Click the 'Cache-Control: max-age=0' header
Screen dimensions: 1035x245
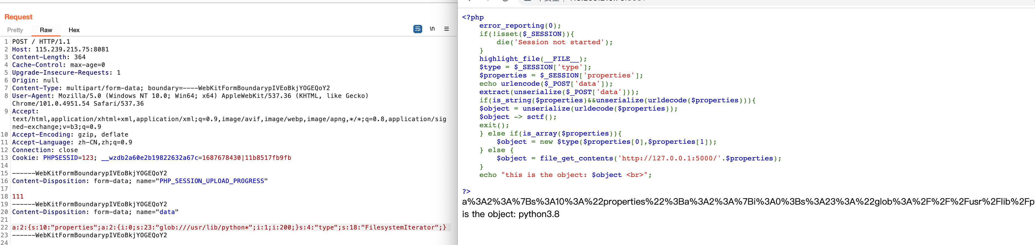coord(58,65)
